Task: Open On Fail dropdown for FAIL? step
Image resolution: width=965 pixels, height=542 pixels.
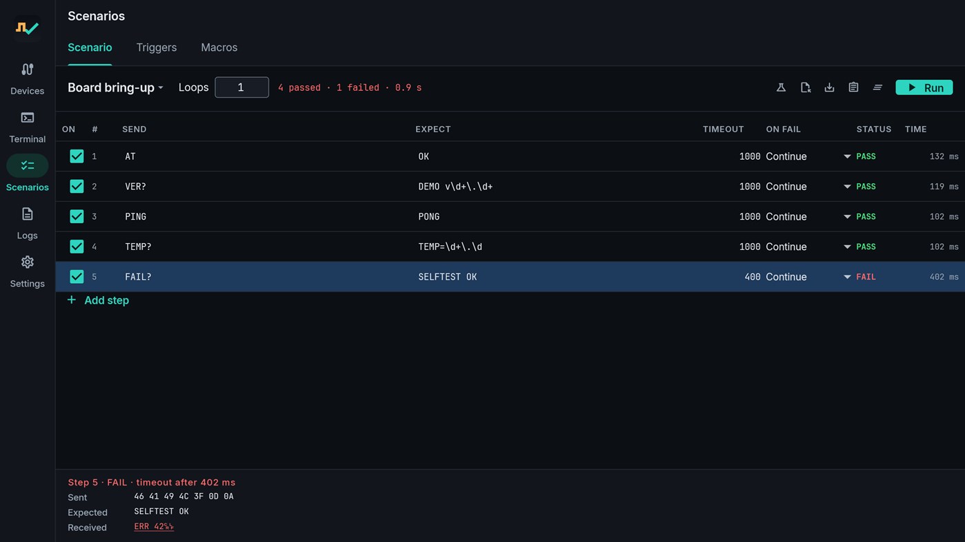Action: point(808,277)
